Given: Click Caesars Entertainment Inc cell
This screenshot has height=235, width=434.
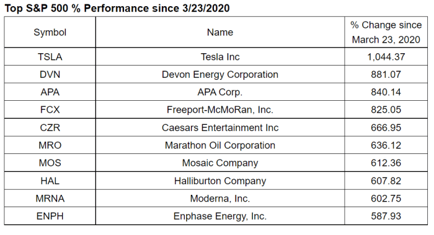Looking at the screenshot, I should (x=220, y=127).
